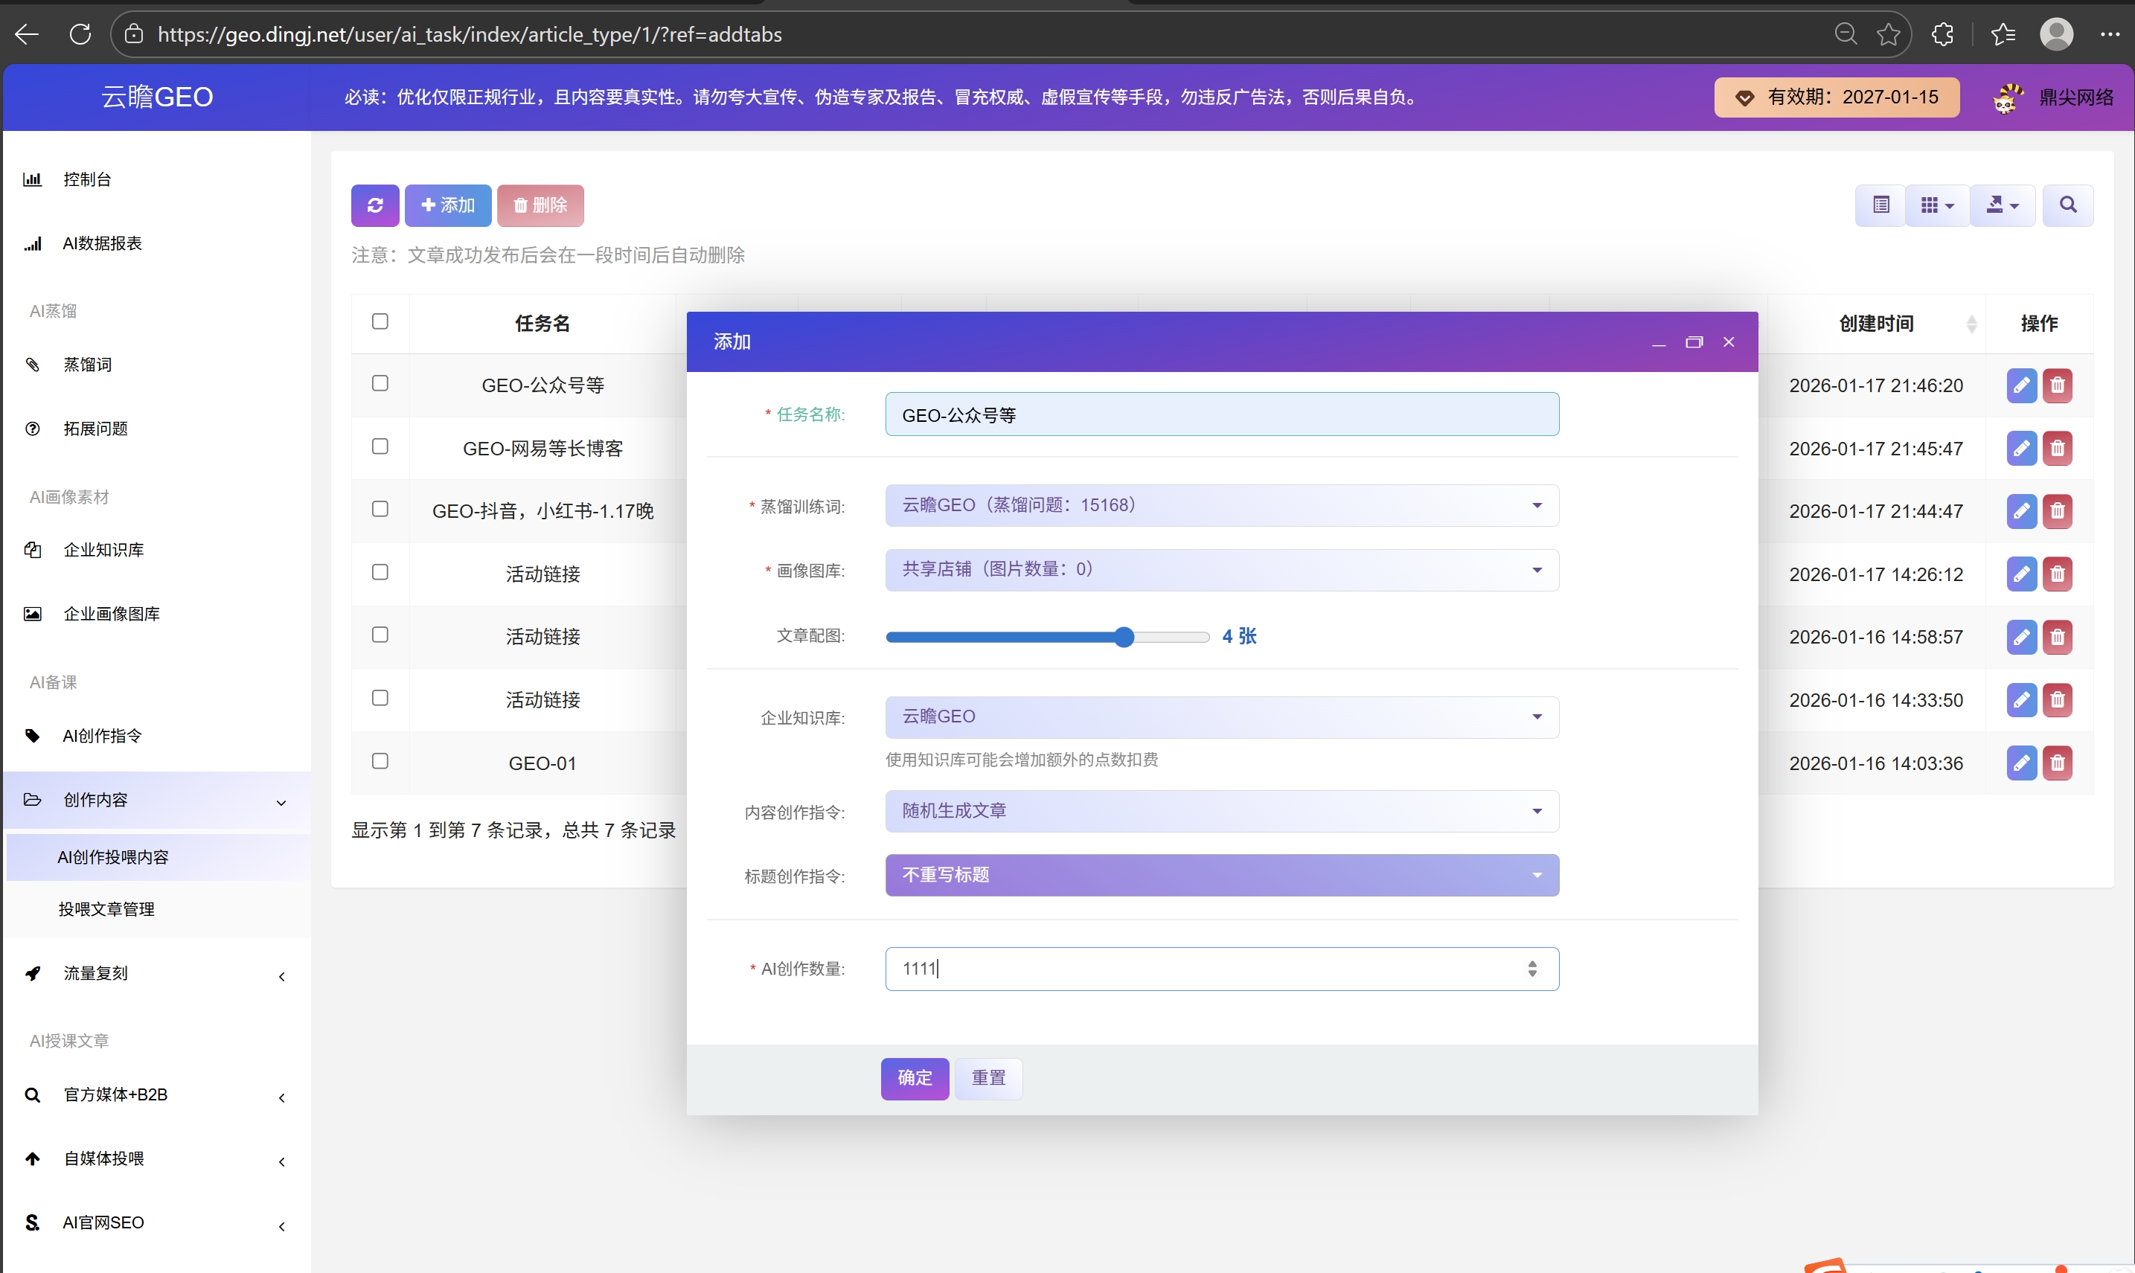Click the 任务名称 input field

pyautogui.click(x=1221, y=414)
